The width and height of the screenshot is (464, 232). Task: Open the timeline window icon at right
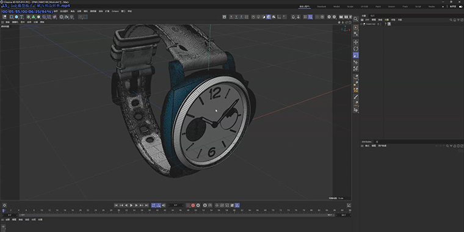click(x=349, y=205)
